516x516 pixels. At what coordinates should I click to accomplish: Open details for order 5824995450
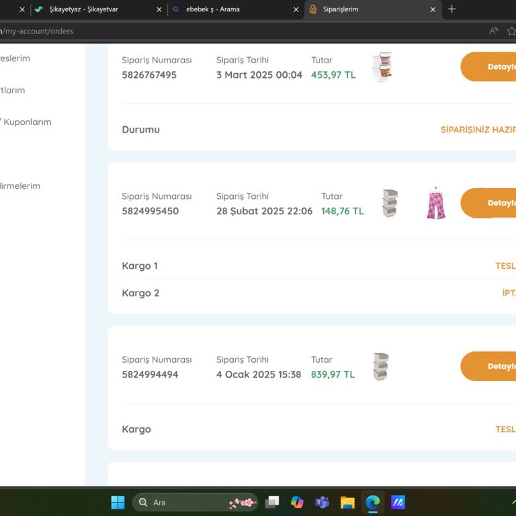coord(488,203)
